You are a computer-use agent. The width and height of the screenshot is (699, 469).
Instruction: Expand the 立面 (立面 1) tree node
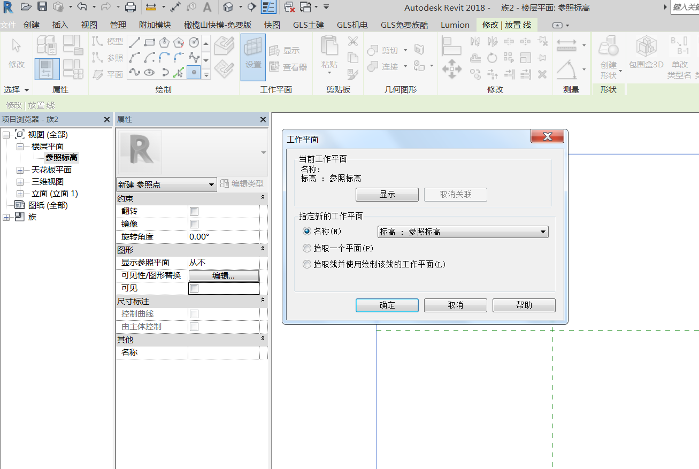(20, 194)
